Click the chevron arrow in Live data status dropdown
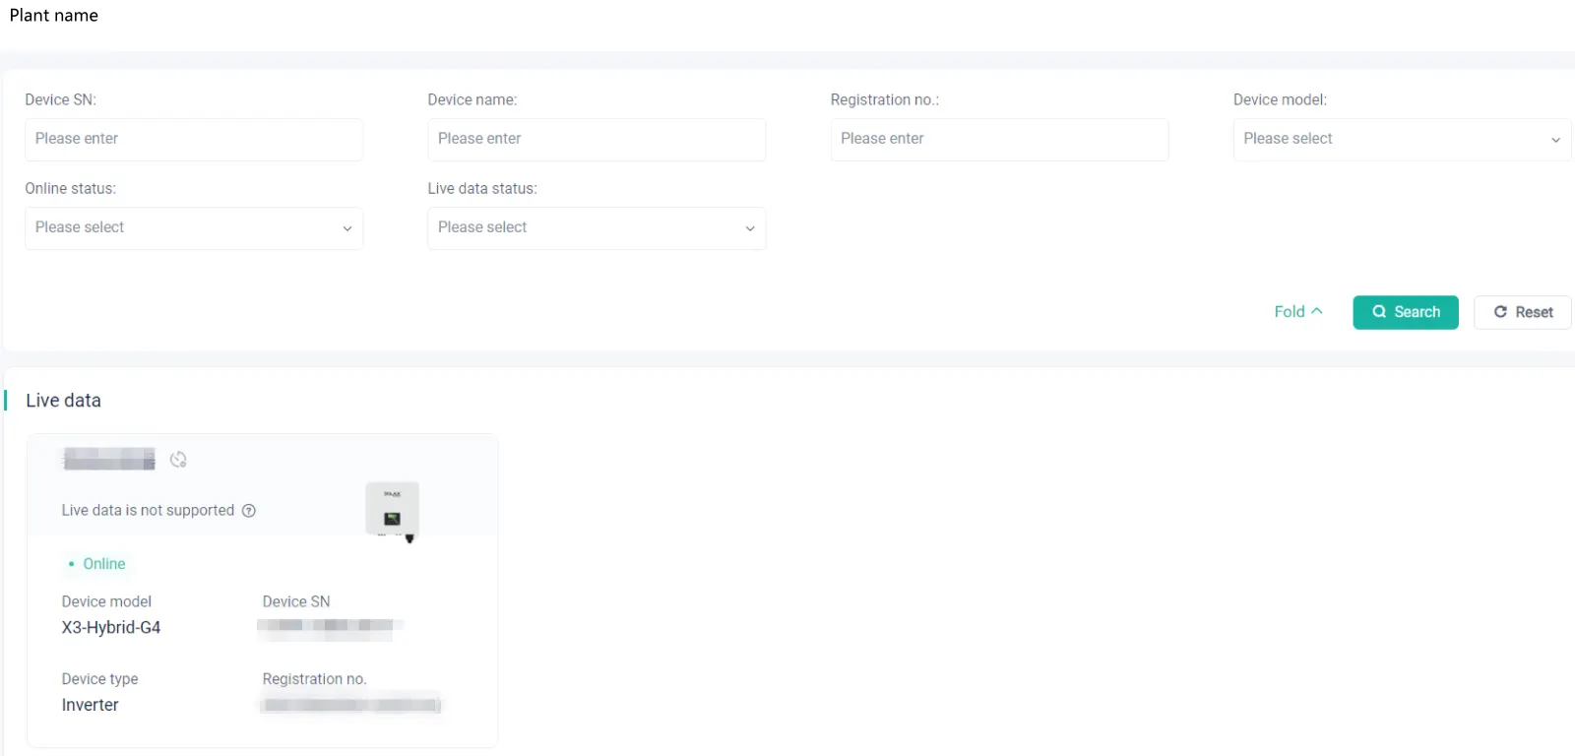The height and width of the screenshot is (756, 1575). point(749,228)
